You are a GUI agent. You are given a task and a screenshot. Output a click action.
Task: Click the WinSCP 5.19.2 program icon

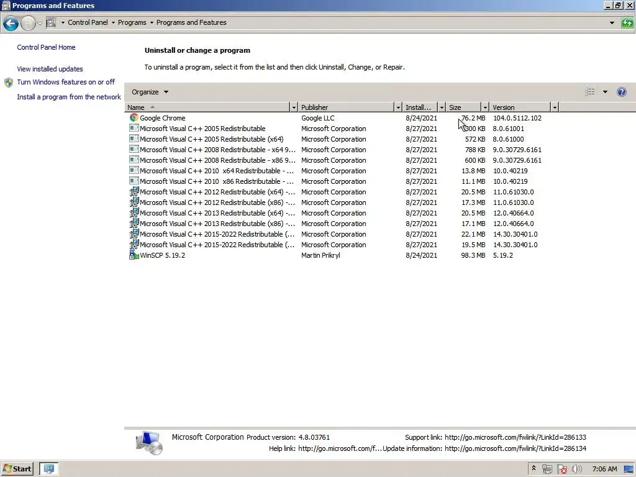point(134,255)
